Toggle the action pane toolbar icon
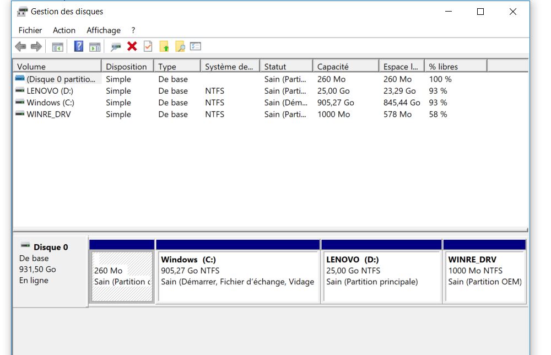 [95, 46]
